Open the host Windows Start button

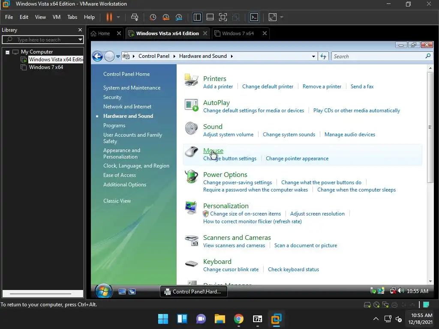163,319
